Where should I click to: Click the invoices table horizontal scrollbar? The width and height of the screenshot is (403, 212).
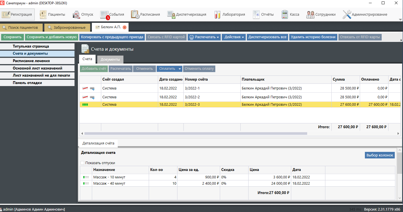coord(196,133)
